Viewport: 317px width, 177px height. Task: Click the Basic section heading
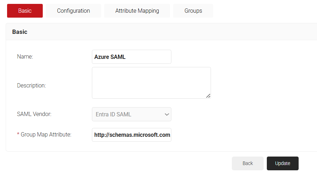pos(20,32)
